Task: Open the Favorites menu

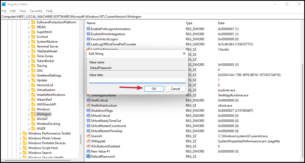Action: pos(36,11)
